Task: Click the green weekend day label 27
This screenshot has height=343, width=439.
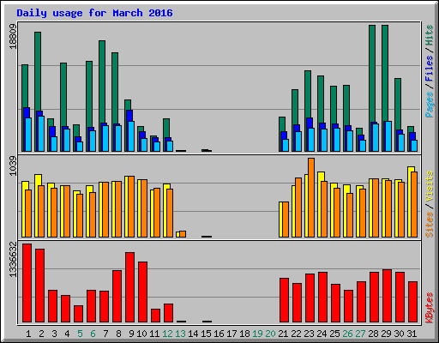Action: (360, 334)
